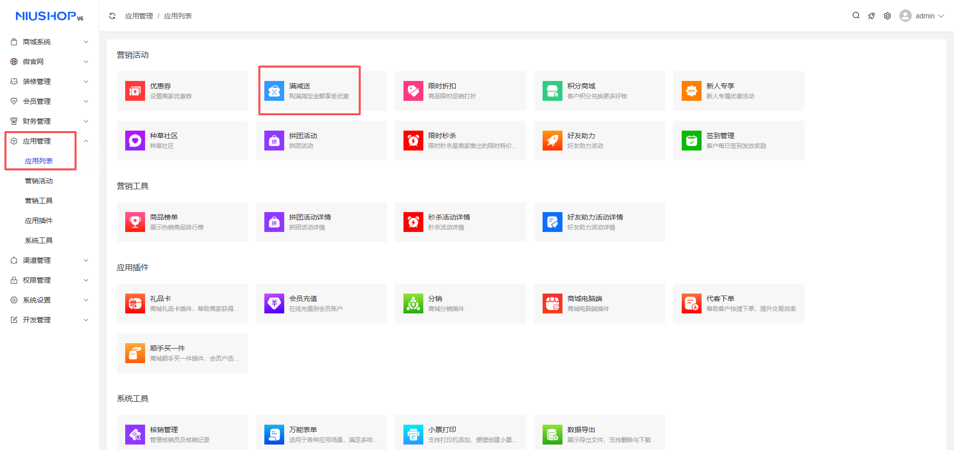
Task: Open the 小票打印 printer icon
Action: 413,435
